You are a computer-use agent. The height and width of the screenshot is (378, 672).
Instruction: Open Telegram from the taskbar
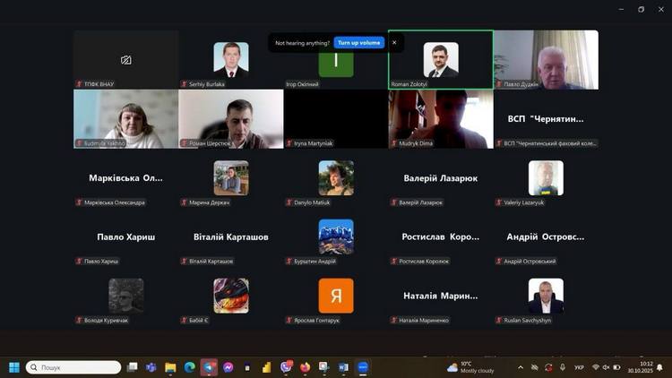[x=209, y=367]
